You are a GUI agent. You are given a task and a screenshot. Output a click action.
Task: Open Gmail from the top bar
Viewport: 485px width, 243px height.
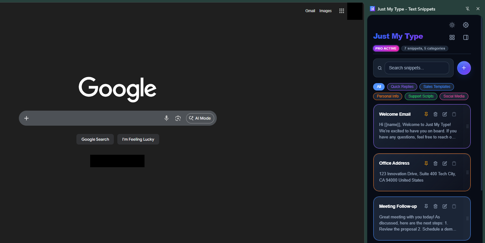[310, 11]
